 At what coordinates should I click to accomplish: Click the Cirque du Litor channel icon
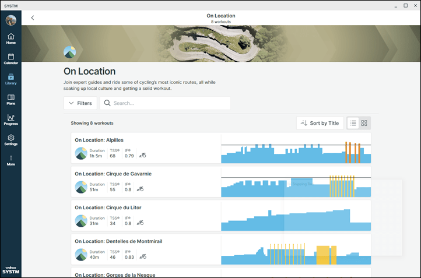tap(81, 221)
